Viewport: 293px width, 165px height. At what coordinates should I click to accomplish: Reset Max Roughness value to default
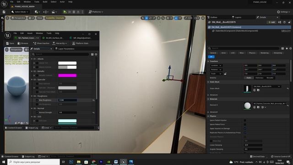93,100
